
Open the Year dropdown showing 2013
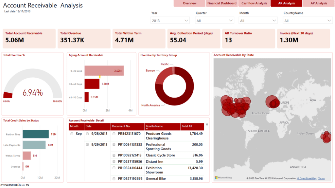pyautogui.click(x=170, y=21)
